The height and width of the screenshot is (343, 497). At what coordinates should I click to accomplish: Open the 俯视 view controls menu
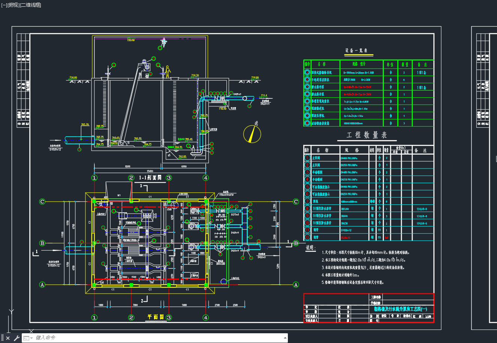pos(13,5)
